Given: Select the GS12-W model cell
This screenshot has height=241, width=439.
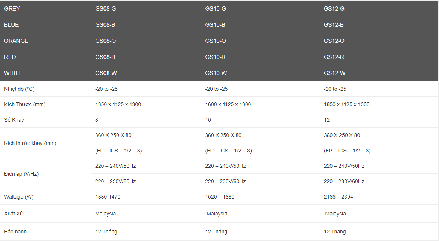Looking at the screenshot, I should pos(334,73).
